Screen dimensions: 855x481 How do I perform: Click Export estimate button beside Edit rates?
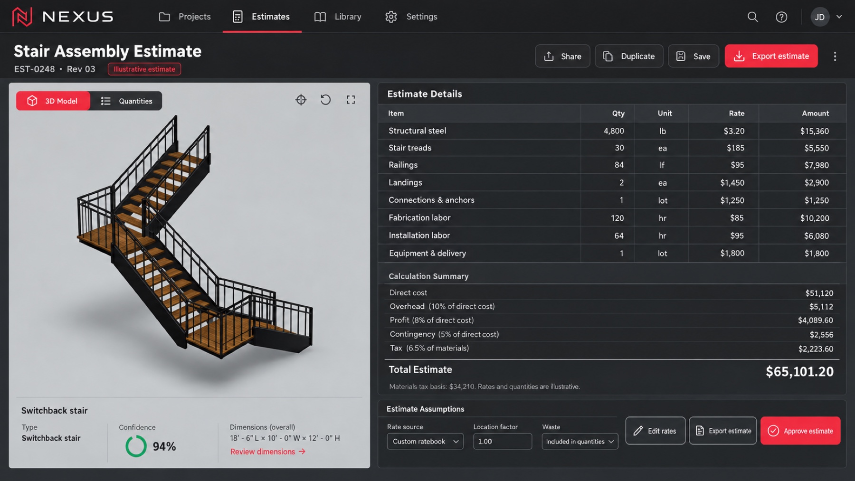(723, 431)
